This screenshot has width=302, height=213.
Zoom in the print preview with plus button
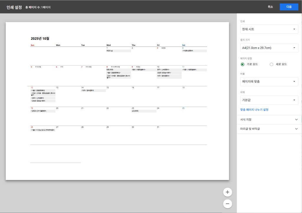click(x=227, y=192)
